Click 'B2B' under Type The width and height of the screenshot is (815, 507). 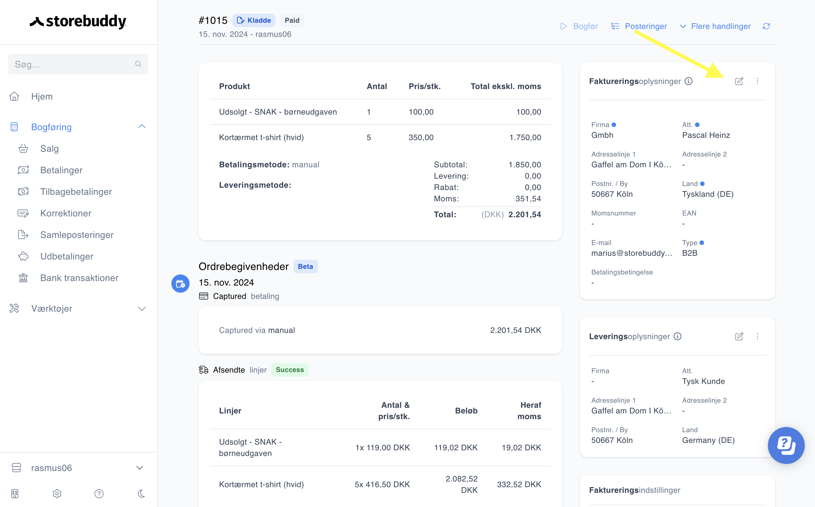690,253
